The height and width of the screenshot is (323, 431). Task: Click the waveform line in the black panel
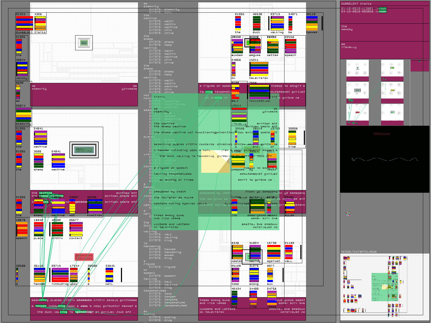click(385, 159)
